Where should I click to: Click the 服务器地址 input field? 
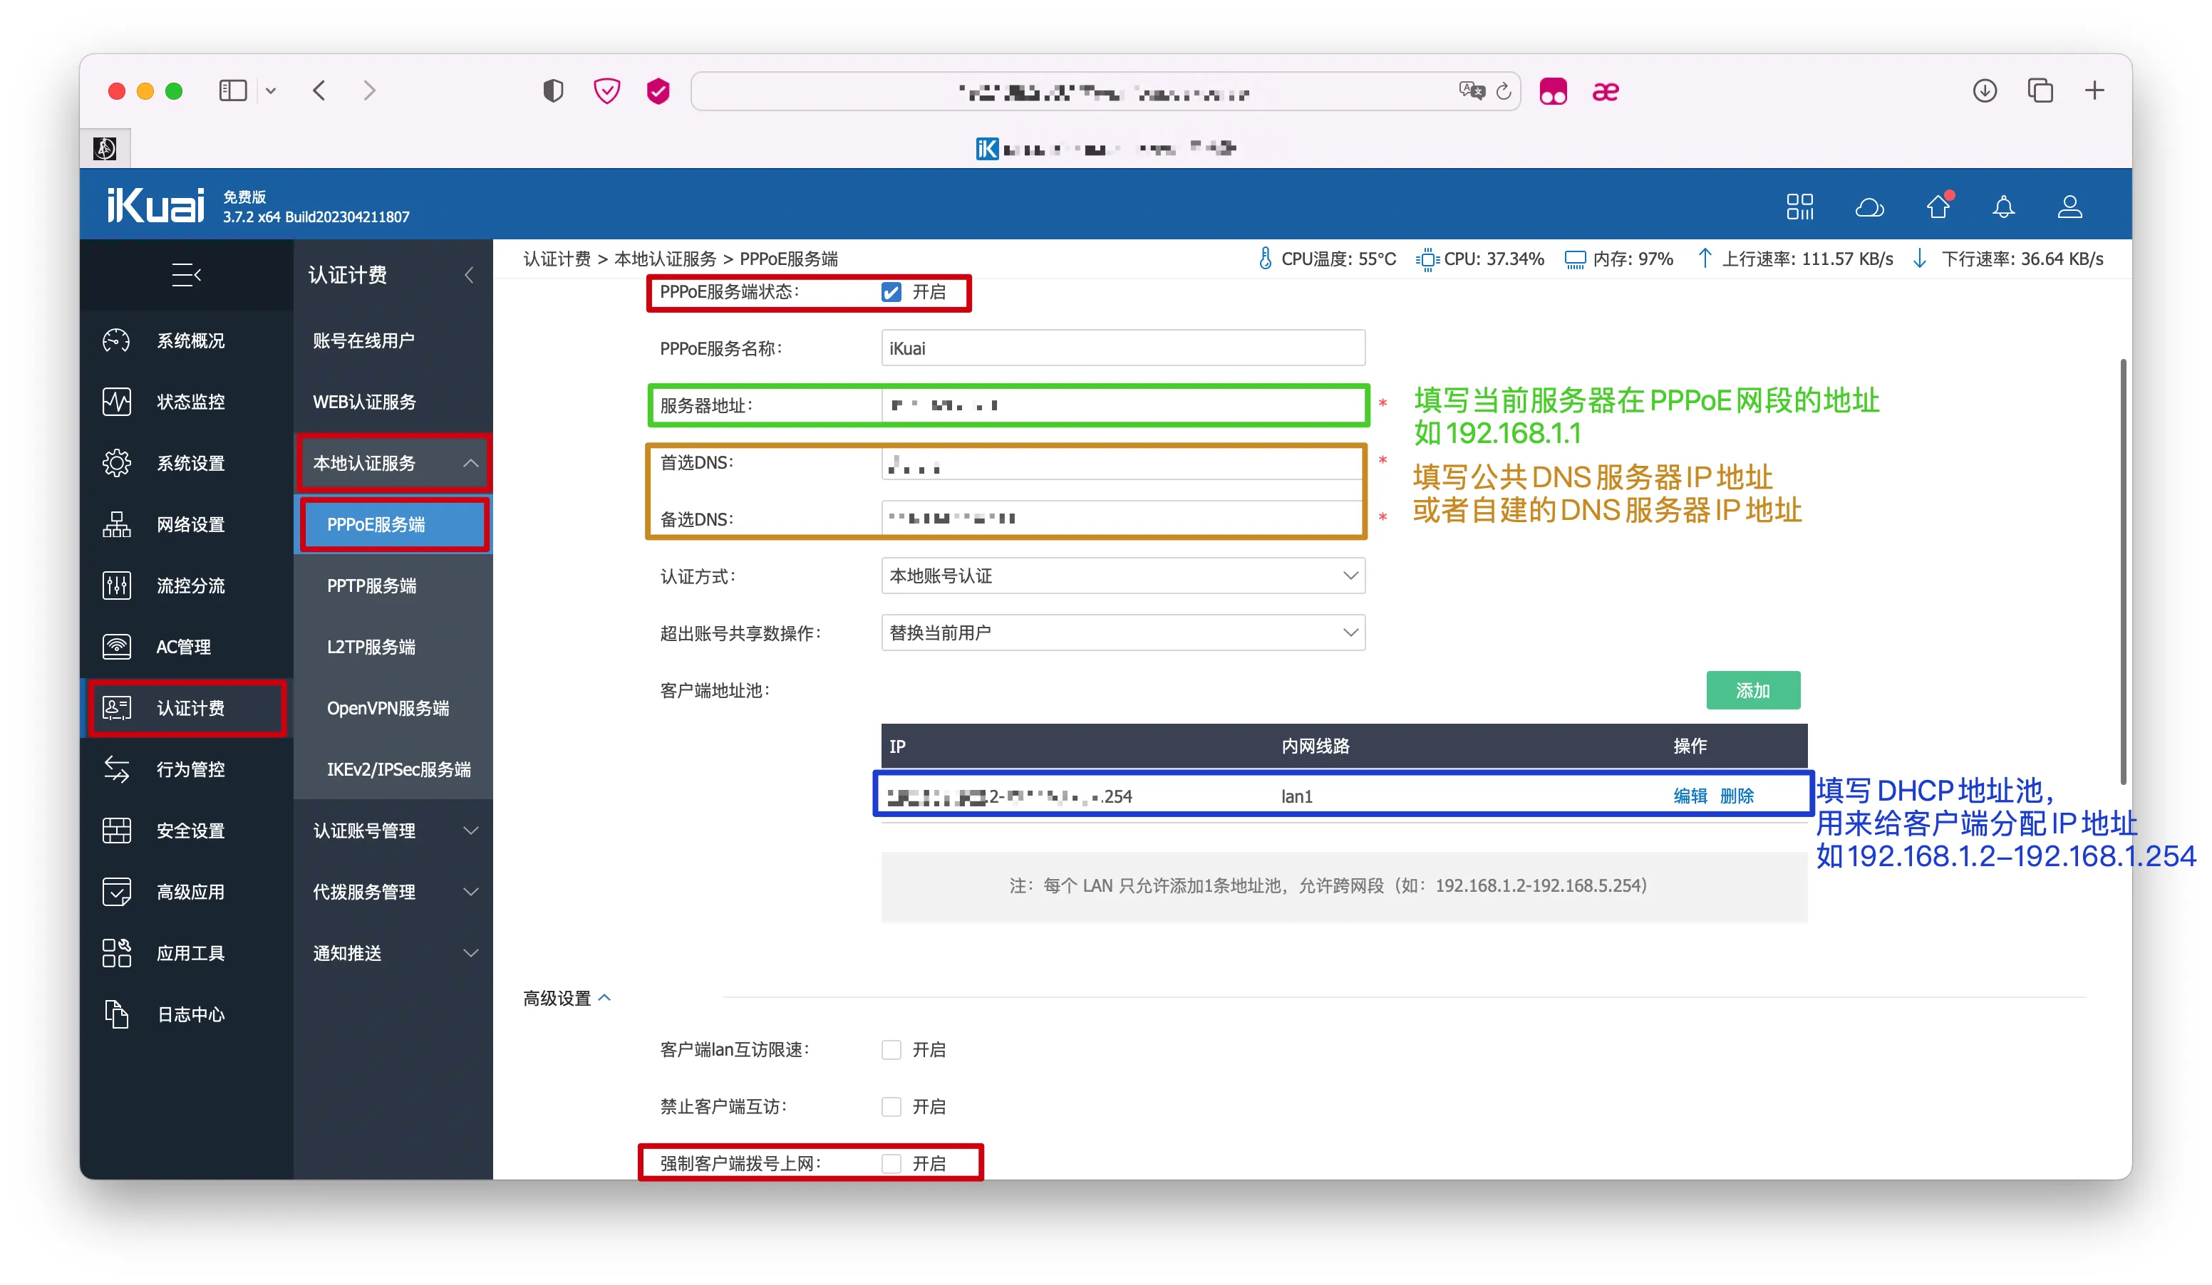tap(1122, 405)
